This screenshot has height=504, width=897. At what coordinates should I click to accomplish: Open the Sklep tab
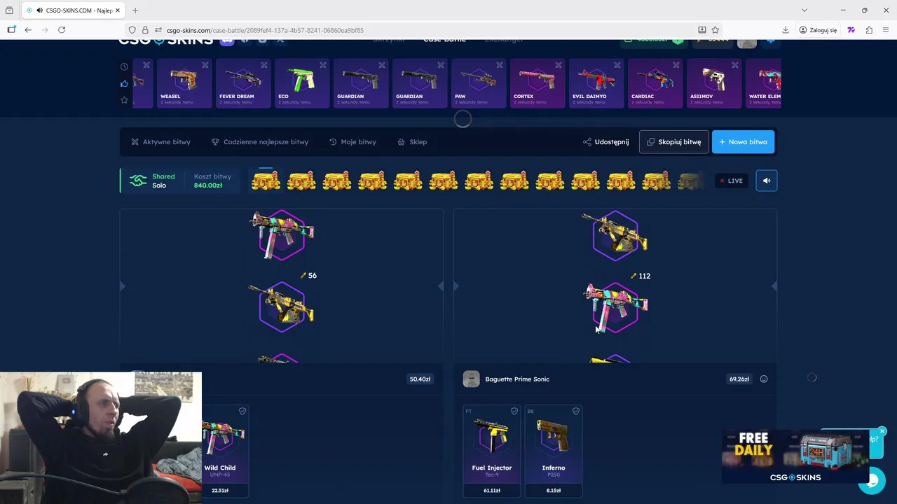(x=412, y=141)
